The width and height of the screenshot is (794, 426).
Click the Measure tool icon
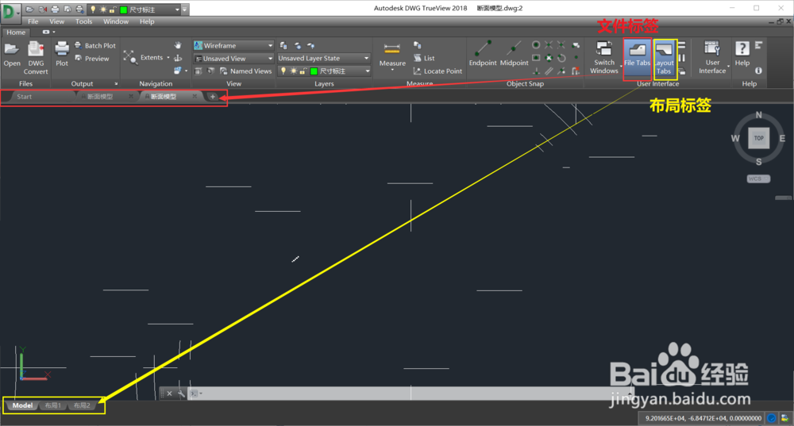point(392,50)
